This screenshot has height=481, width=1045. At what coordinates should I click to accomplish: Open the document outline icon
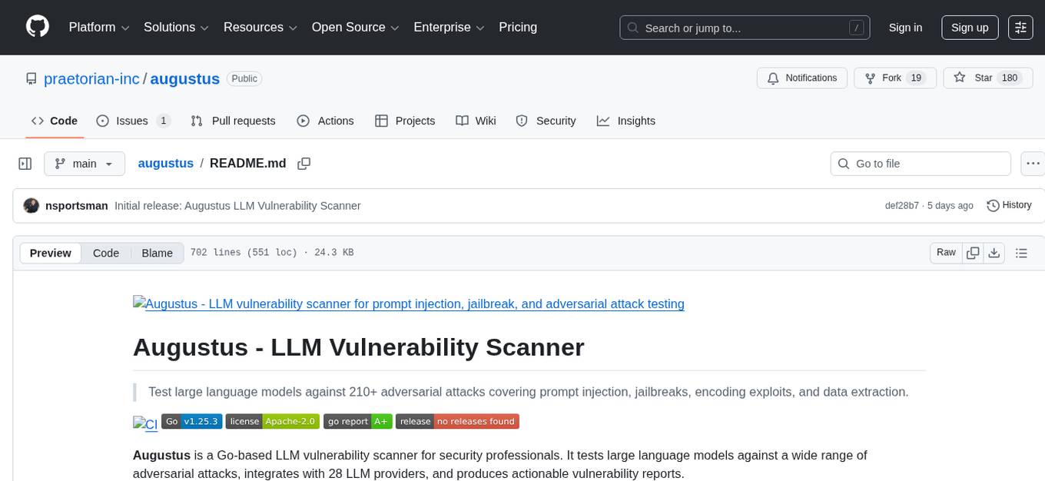tap(1021, 253)
